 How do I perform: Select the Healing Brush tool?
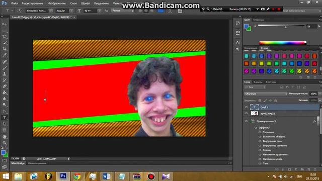pos(5,61)
